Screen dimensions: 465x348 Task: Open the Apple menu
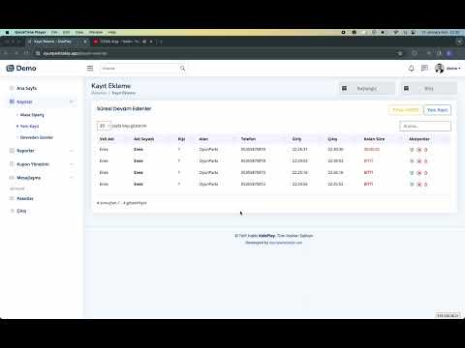click(x=7, y=32)
